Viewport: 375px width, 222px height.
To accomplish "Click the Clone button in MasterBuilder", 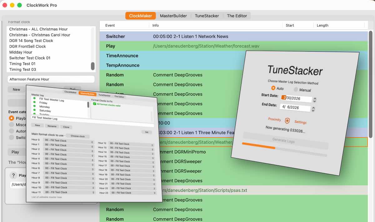I will pos(66,127).
